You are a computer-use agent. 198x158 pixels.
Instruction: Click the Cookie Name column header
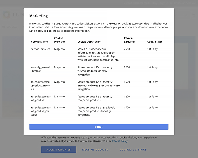[39, 42]
